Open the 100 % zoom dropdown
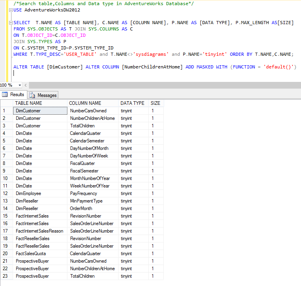Screen dimensions: 301x286 click(x=20, y=85)
